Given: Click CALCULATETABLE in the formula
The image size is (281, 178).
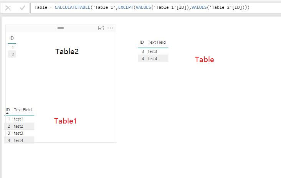Looking at the screenshot, I should (72, 7).
